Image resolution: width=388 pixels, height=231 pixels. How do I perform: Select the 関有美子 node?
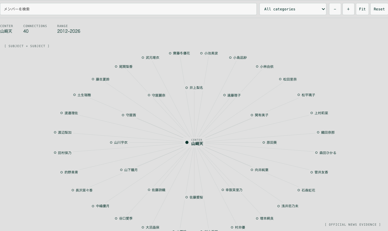point(259,115)
